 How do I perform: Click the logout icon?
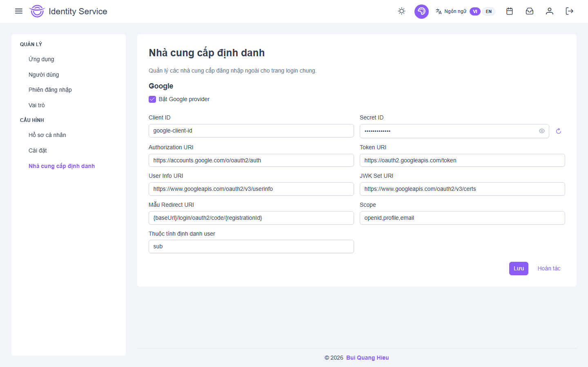click(569, 11)
